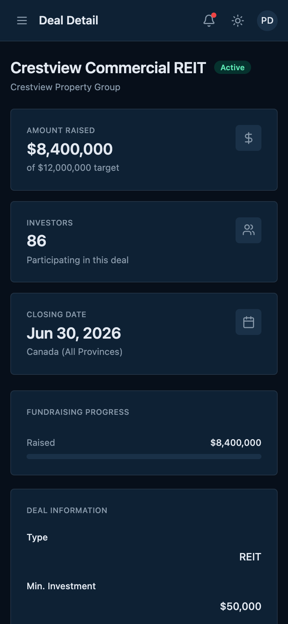
Task: Click the closing date calendar icon
Action: point(248,322)
